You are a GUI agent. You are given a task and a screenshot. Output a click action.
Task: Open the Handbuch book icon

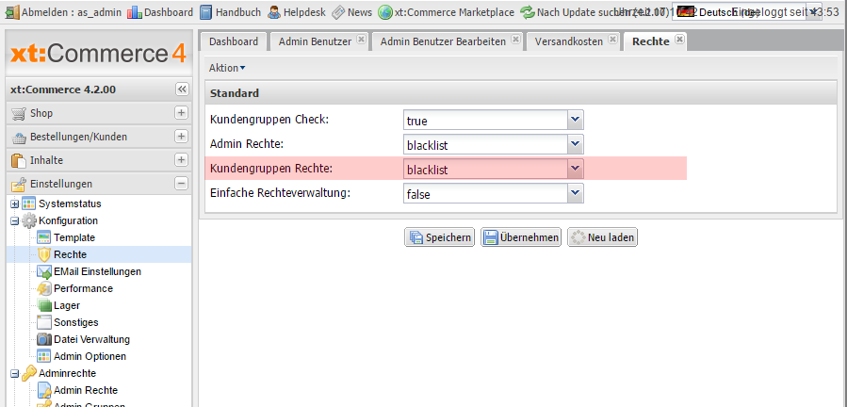205,12
